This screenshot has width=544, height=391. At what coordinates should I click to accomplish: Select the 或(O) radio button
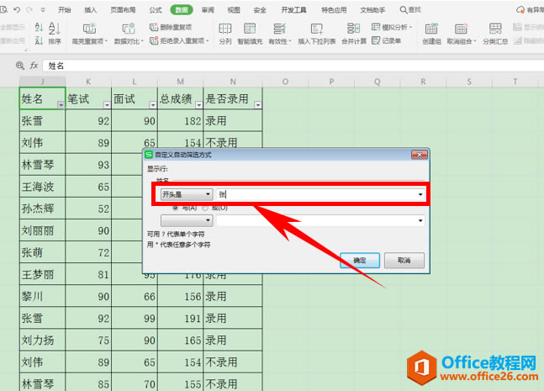205,208
